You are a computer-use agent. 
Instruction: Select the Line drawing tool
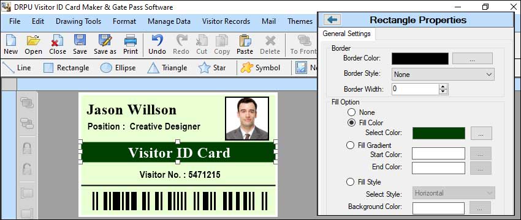coord(17,68)
